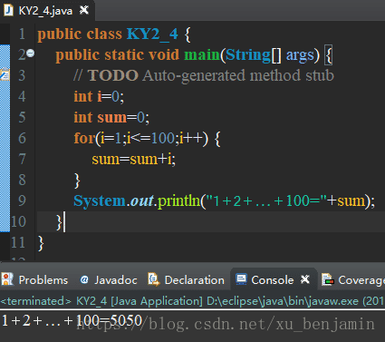This screenshot has width=385, height=342.
Task: Collapse the main method fold marker
Action: point(30,54)
